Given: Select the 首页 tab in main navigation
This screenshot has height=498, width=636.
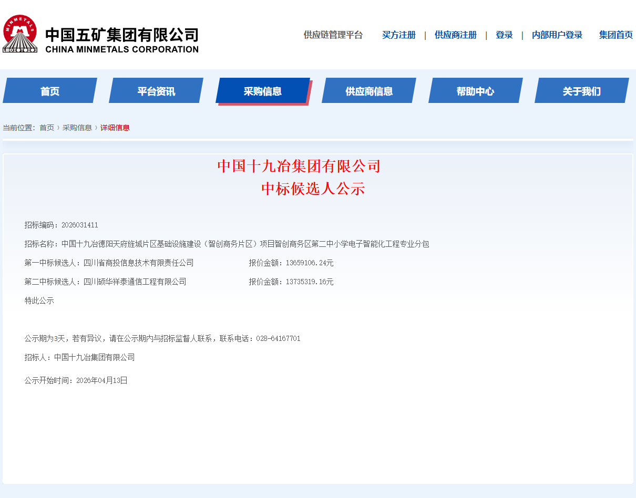Looking at the screenshot, I should [50, 91].
